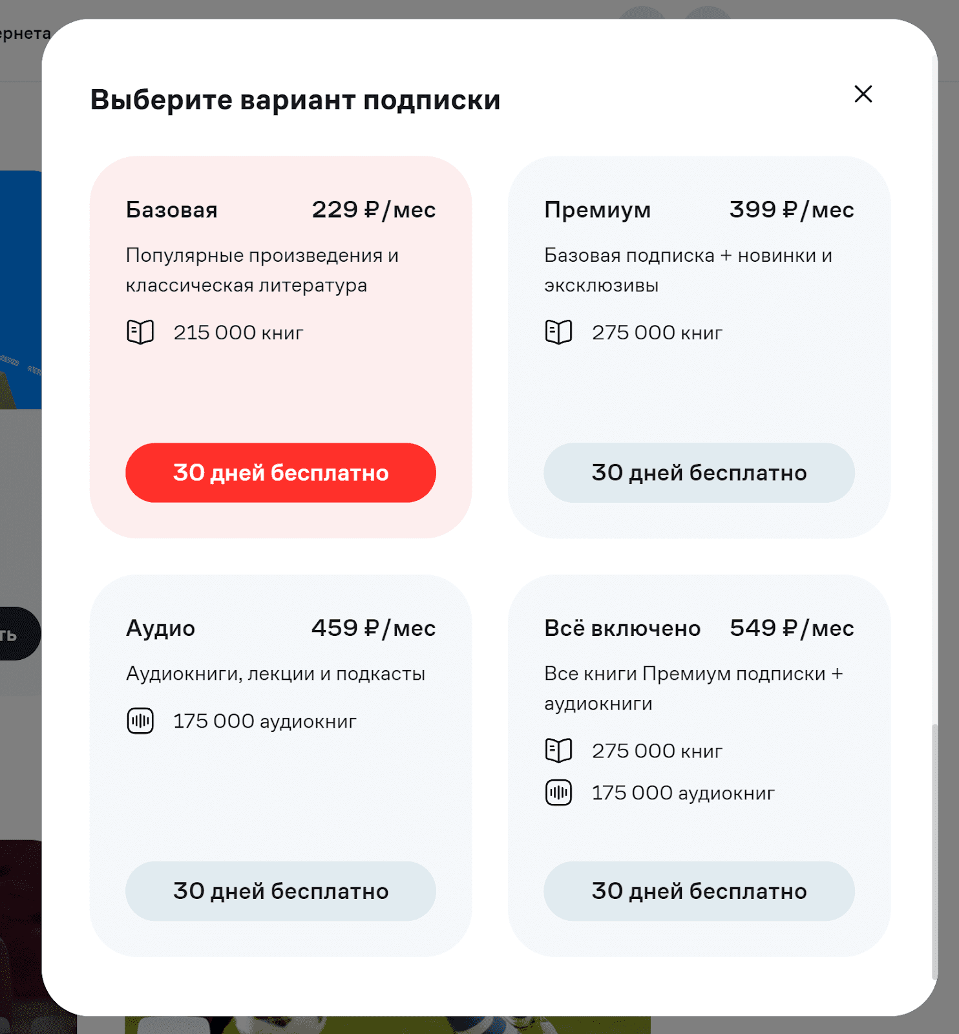959x1034 pixels.
Task: Click the 549 ₽/мес price label
Action: tap(792, 628)
